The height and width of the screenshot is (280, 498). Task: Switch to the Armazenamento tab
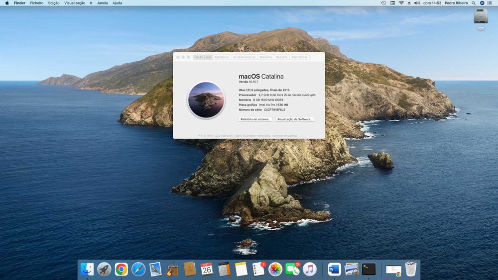[x=244, y=57]
